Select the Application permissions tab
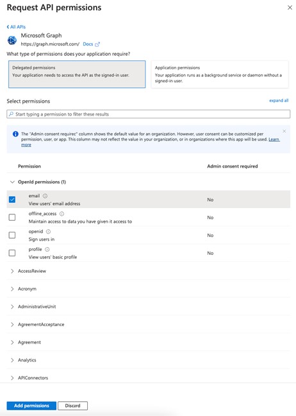296x416 pixels. pos(220,74)
